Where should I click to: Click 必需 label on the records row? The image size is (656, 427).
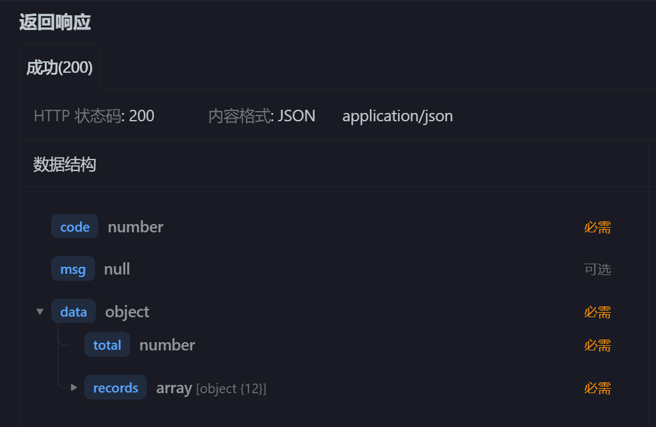(x=597, y=388)
